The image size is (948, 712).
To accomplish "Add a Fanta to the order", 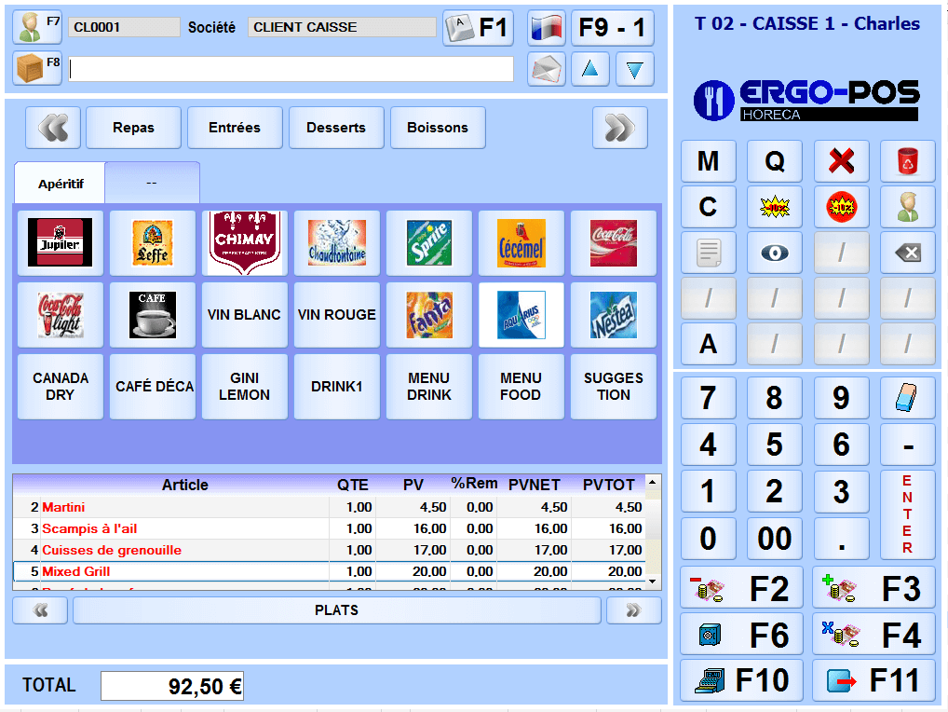I will pyautogui.click(x=428, y=315).
